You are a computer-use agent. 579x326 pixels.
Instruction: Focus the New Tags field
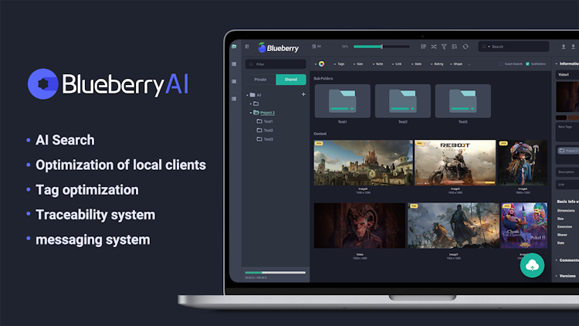pos(567,132)
